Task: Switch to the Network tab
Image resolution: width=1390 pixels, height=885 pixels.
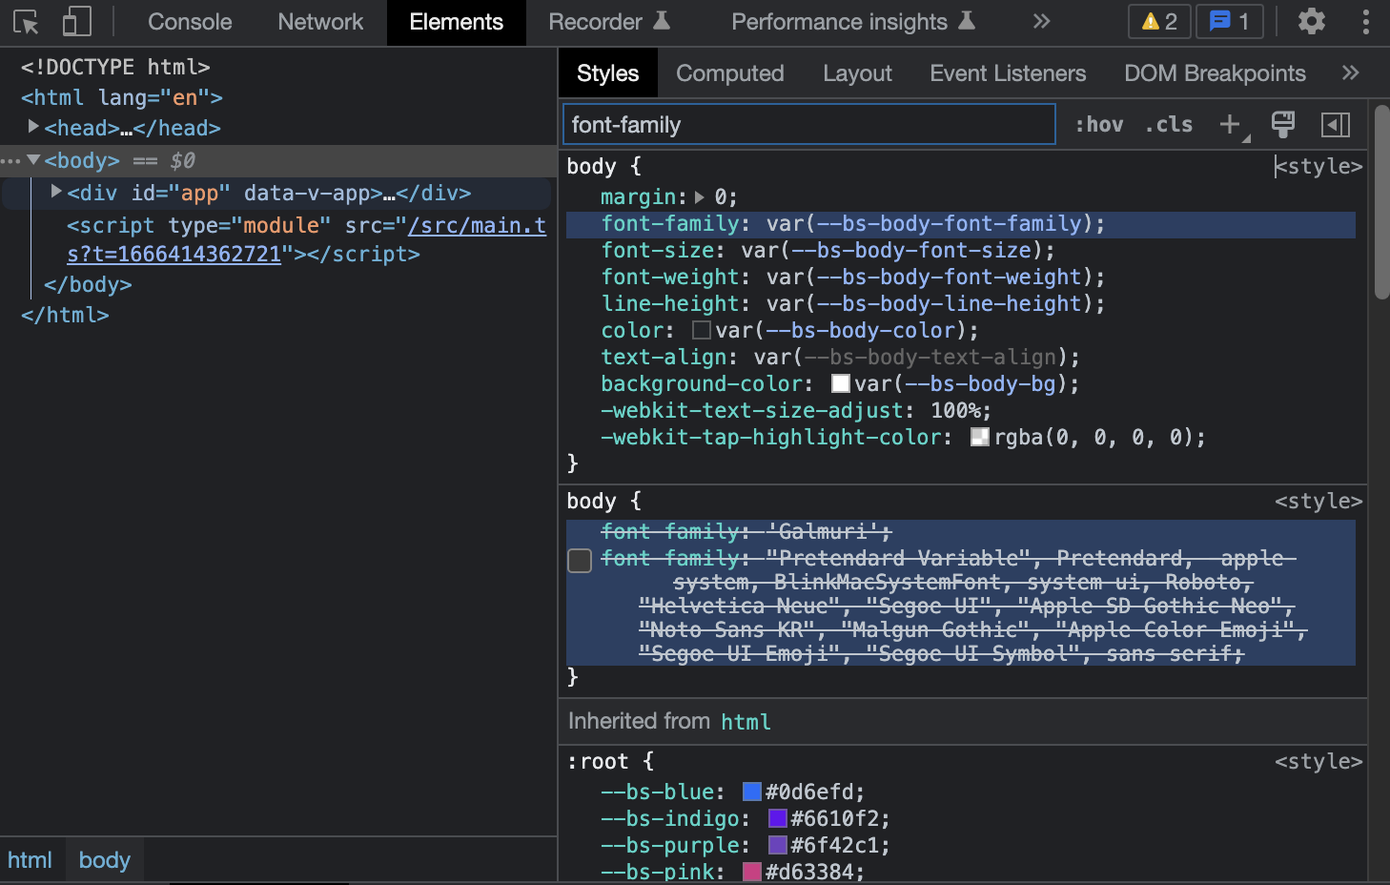Action: click(x=320, y=22)
